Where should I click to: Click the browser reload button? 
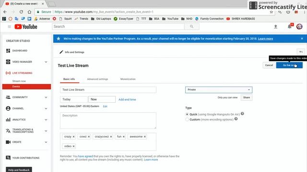[x=21, y=12]
